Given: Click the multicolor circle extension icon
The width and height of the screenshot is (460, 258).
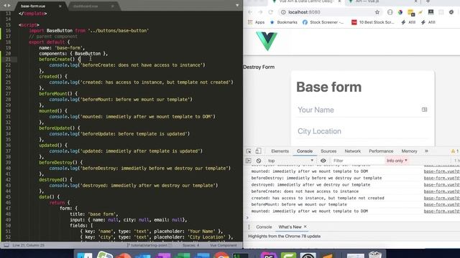Looking at the screenshot, I should [x=400, y=12].
